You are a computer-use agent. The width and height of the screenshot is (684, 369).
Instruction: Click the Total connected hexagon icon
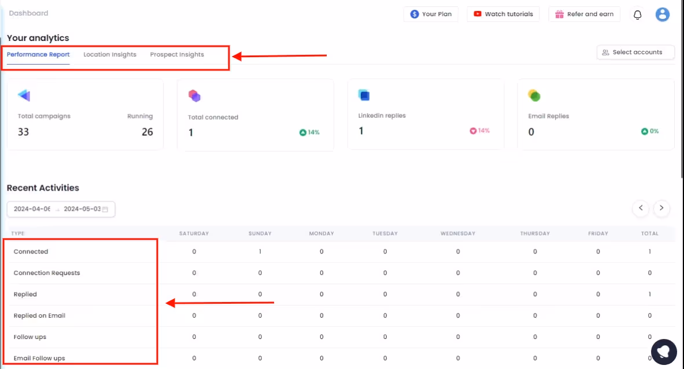194,95
